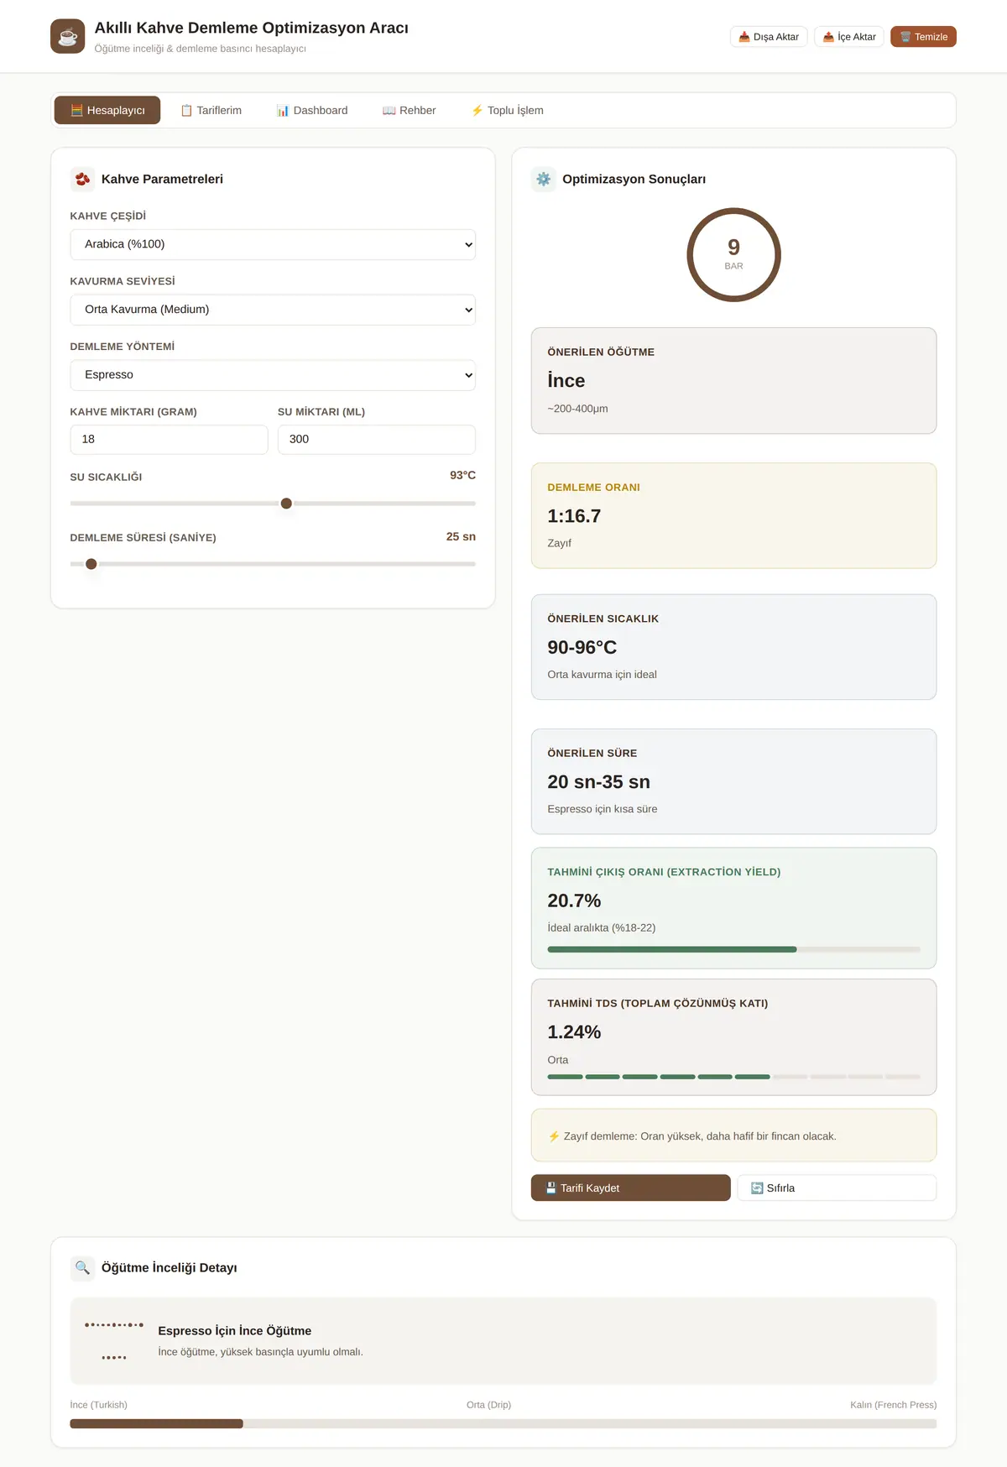Image resolution: width=1007 pixels, height=1467 pixels.
Task: Click the İnce (Turkish) scale label
Action: [99, 1405]
